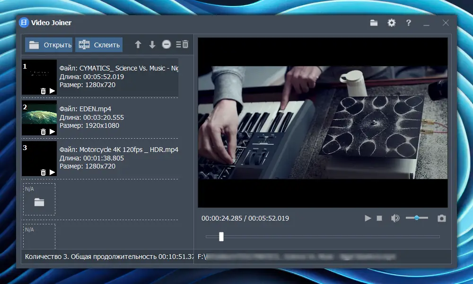Screen dimensions: 473x284
Task: Click the video preview area
Action: pos(323,123)
